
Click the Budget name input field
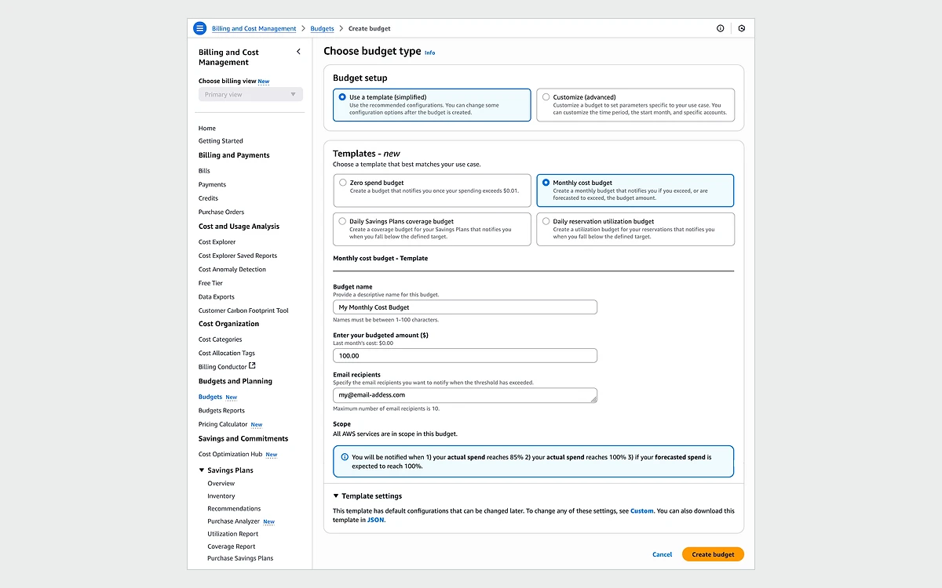click(x=465, y=307)
